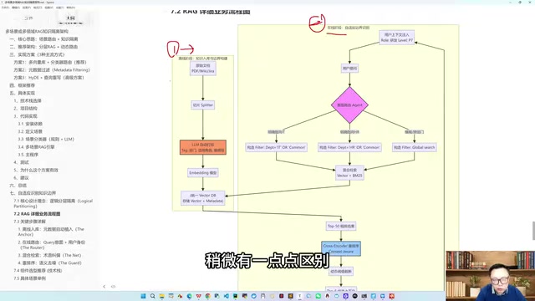Open the 编辑 menu

click(x=16, y=8)
